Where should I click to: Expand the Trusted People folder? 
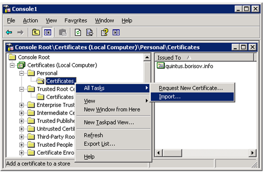click(22, 145)
